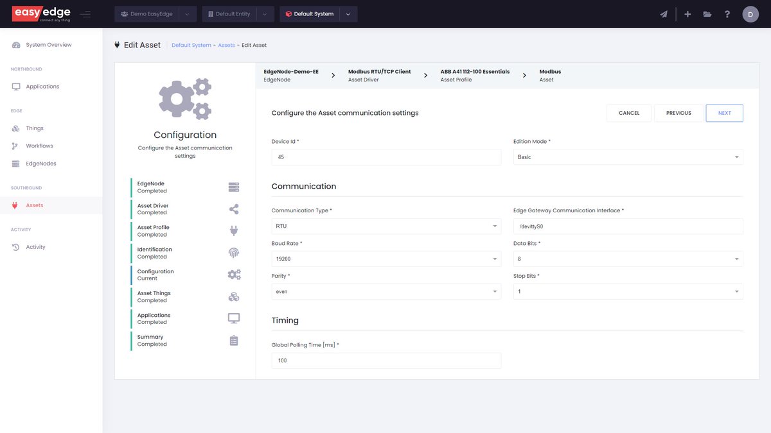Image resolution: width=771 pixels, height=433 pixels.
Task: Click the NEXT button
Action: click(x=724, y=112)
